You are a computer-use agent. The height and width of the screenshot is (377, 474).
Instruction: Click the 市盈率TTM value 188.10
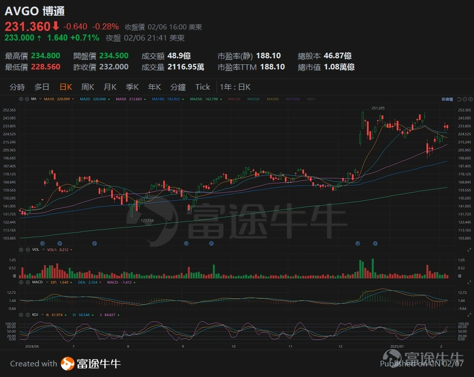272,67
